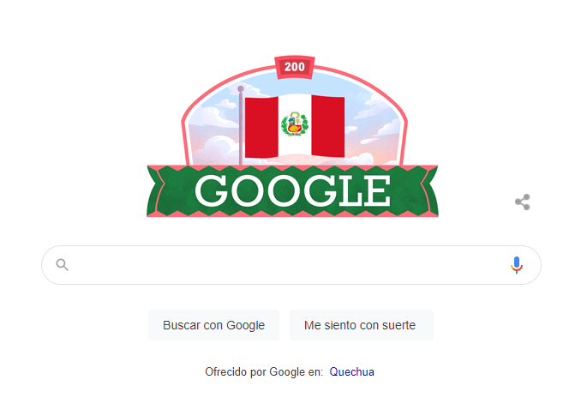Screen dimensions: 587x398
Task: Click the left tail of the green ribbon
Action: [x=156, y=191]
